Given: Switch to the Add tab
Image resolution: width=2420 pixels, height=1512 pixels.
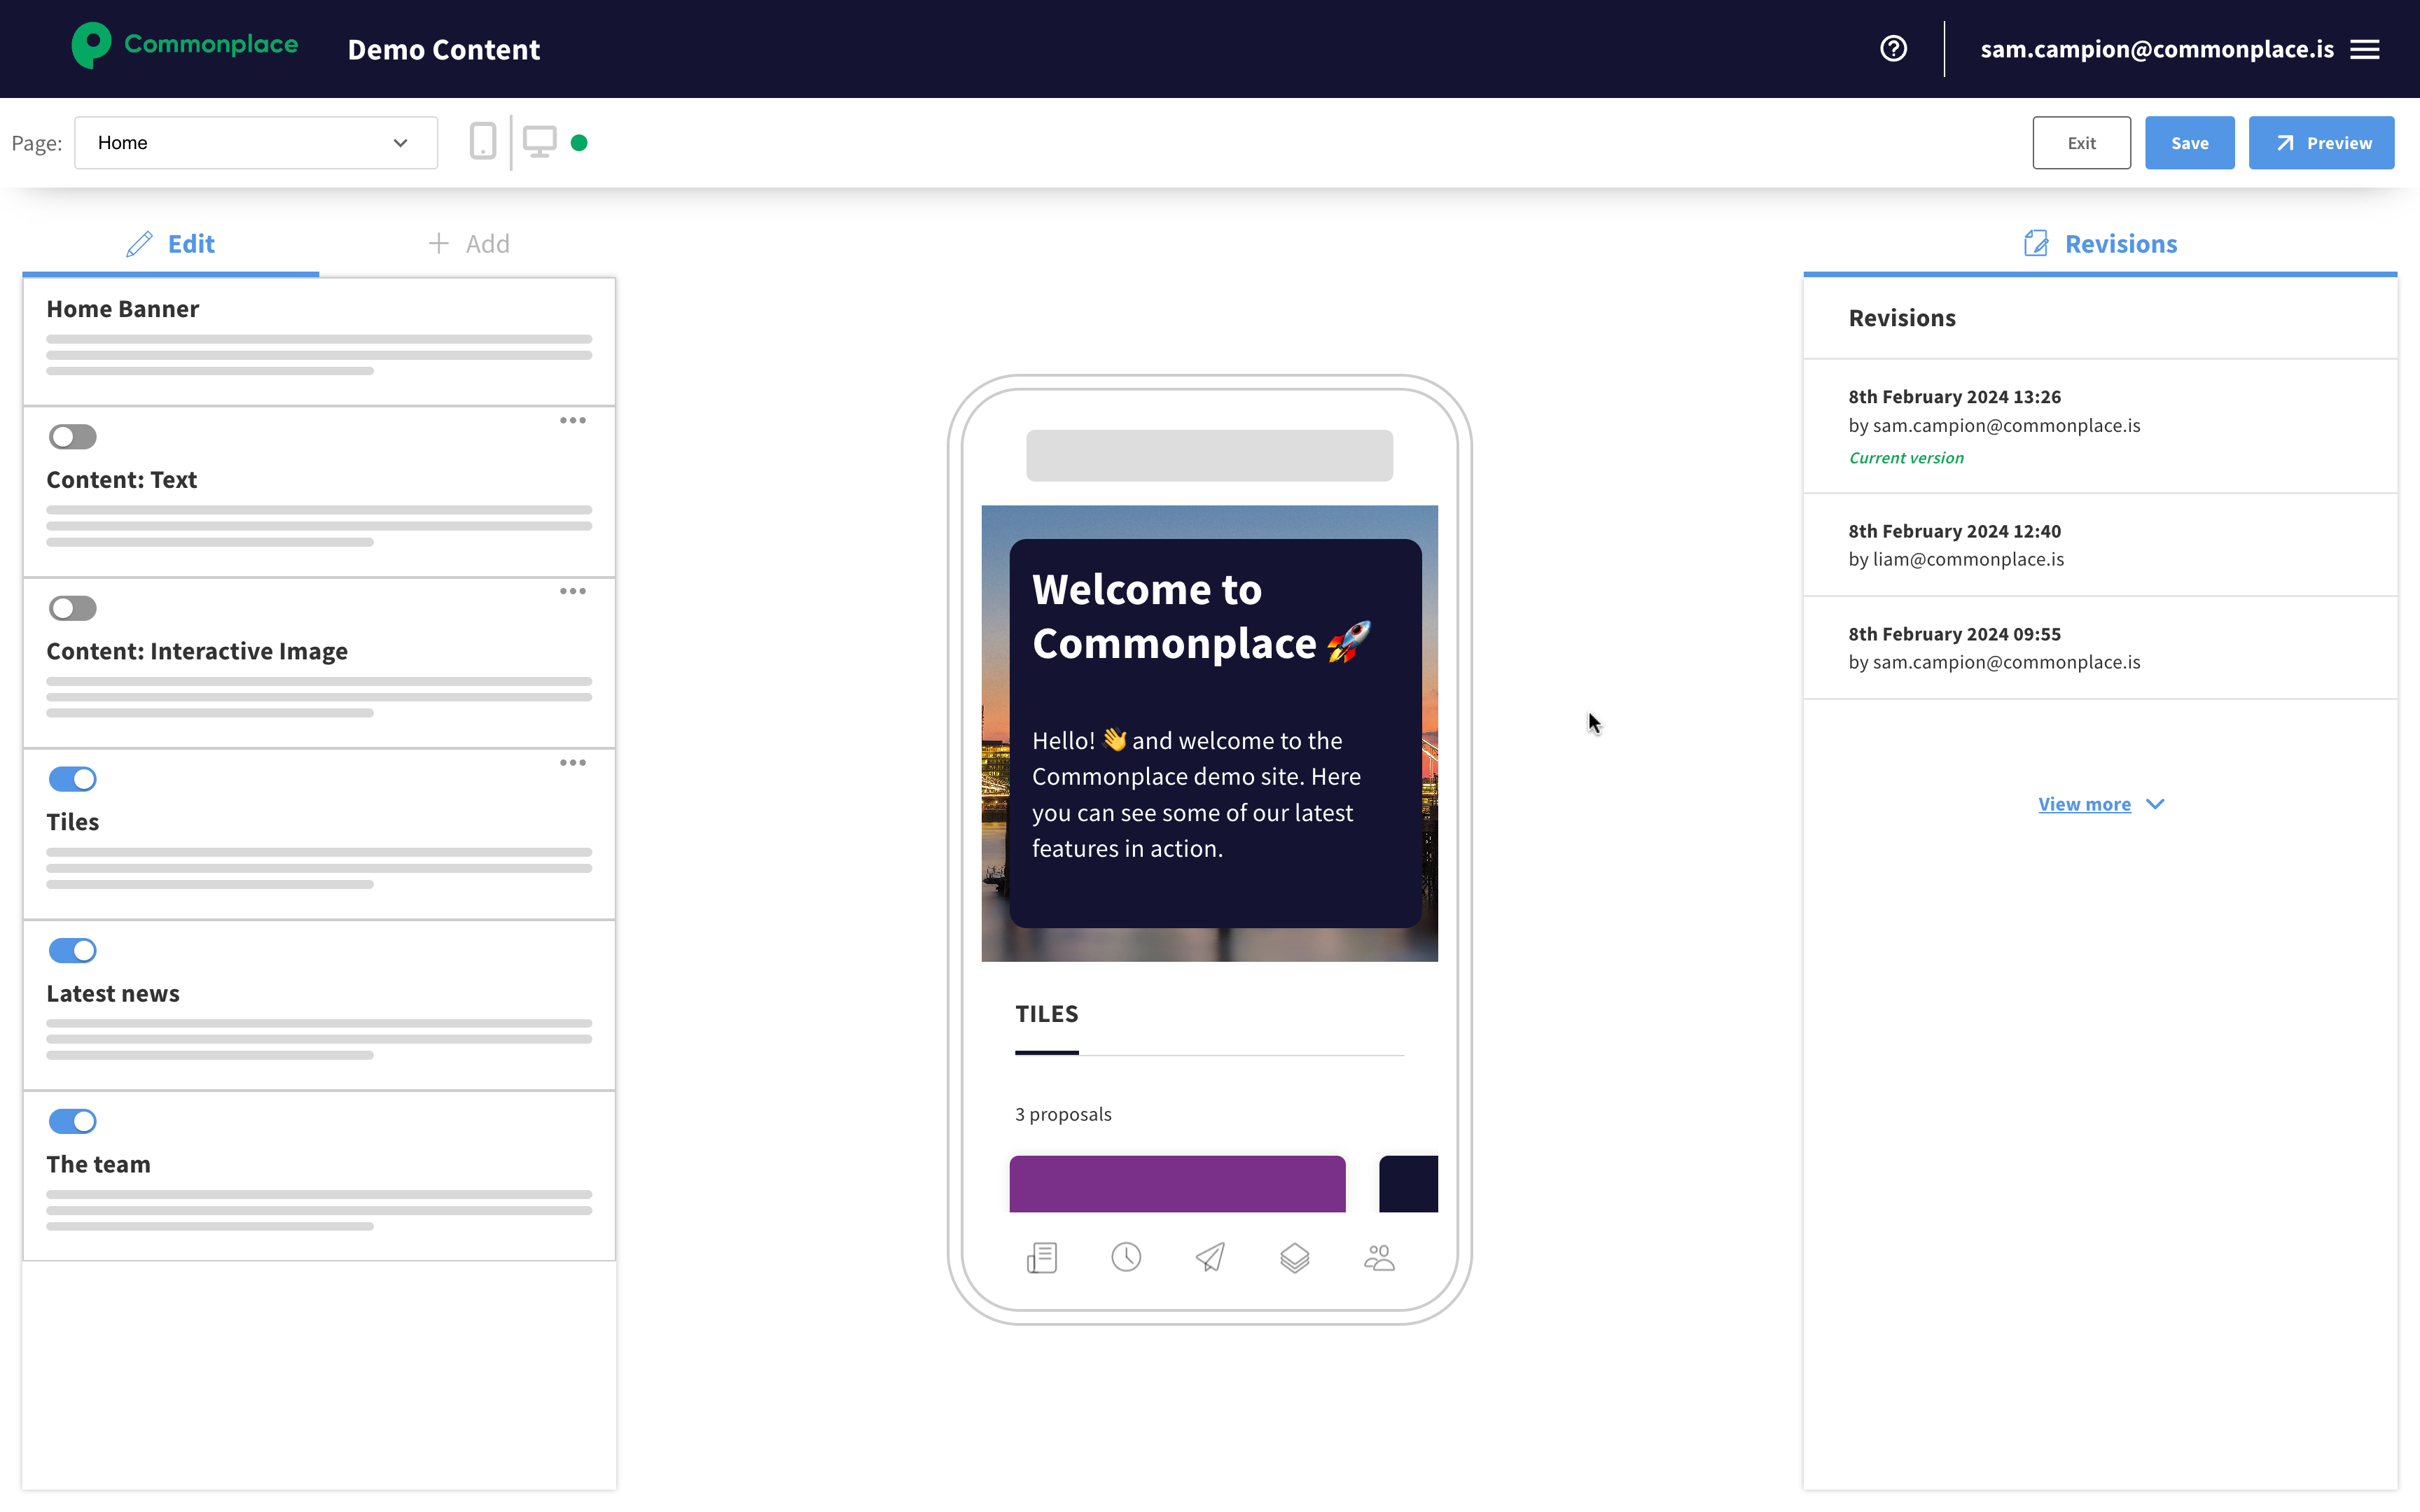Looking at the screenshot, I should (469, 244).
